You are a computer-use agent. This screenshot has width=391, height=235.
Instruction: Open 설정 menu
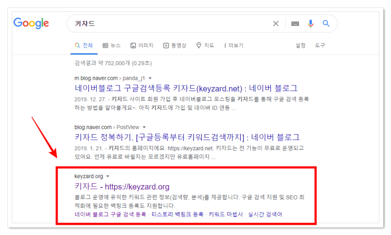[x=300, y=45]
